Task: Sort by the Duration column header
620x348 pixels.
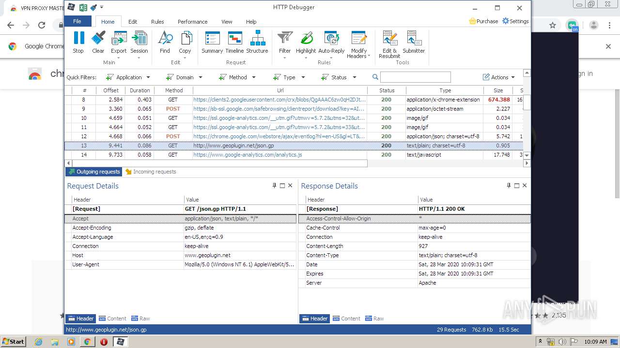Action: pyautogui.click(x=139, y=90)
